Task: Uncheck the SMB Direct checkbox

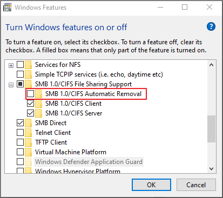Action: tap(20, 123)
